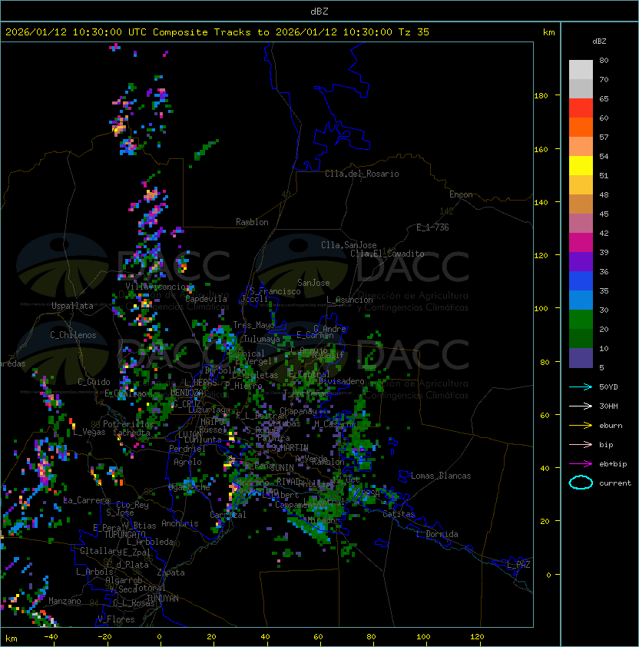
Task: Click the 'Perdriel' place label
Action: click(187, 449)
